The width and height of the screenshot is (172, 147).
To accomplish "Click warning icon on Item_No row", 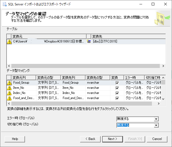I will click(9, 88).
